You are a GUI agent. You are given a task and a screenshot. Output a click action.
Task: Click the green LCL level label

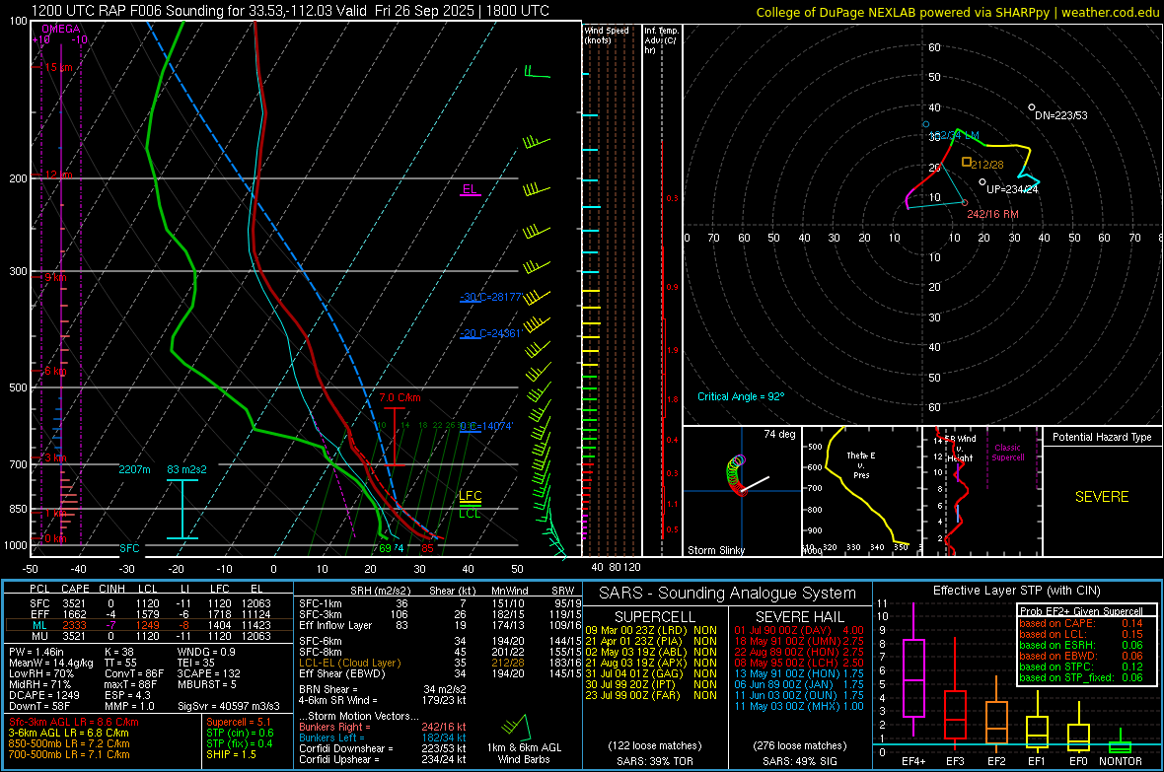470,513
